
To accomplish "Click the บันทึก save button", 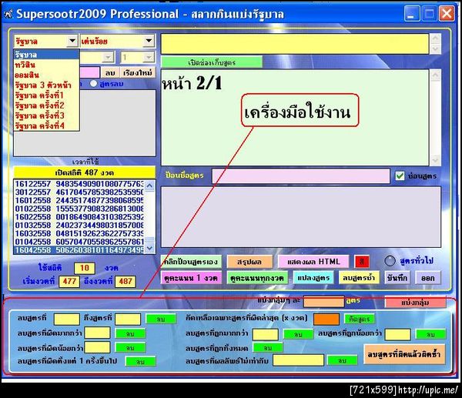I will tap(397, 278).
